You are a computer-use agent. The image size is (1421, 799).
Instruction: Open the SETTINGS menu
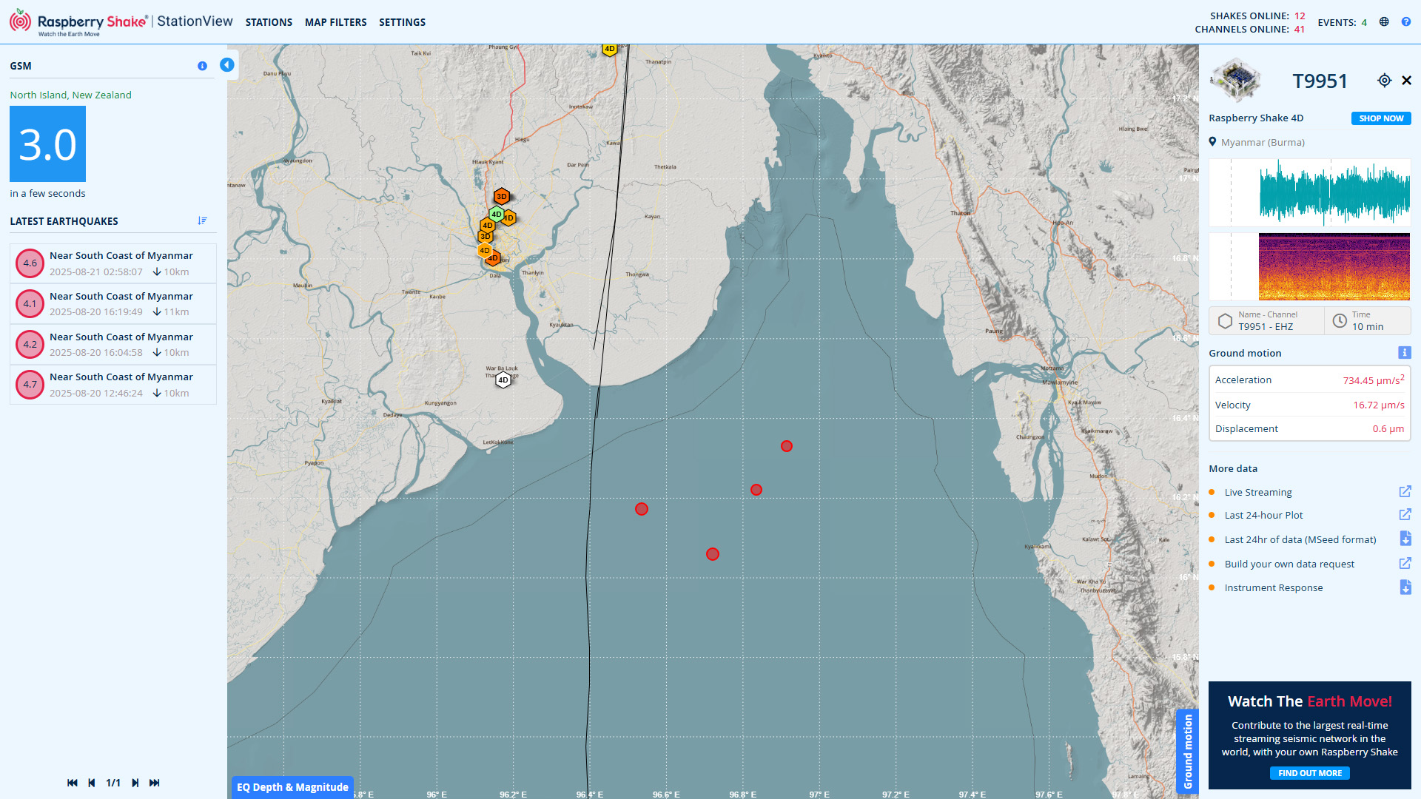[x=402, y=22]
